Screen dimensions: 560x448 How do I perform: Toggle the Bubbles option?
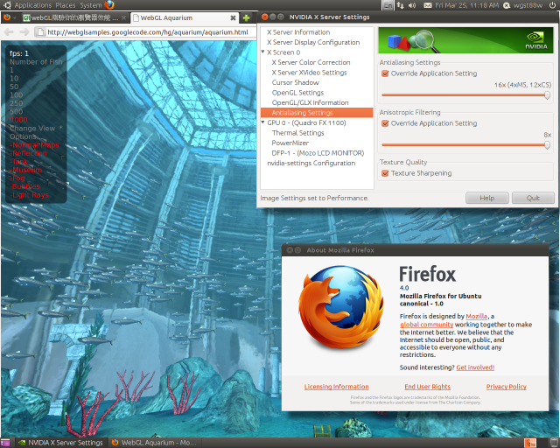(x=25, y=186)
